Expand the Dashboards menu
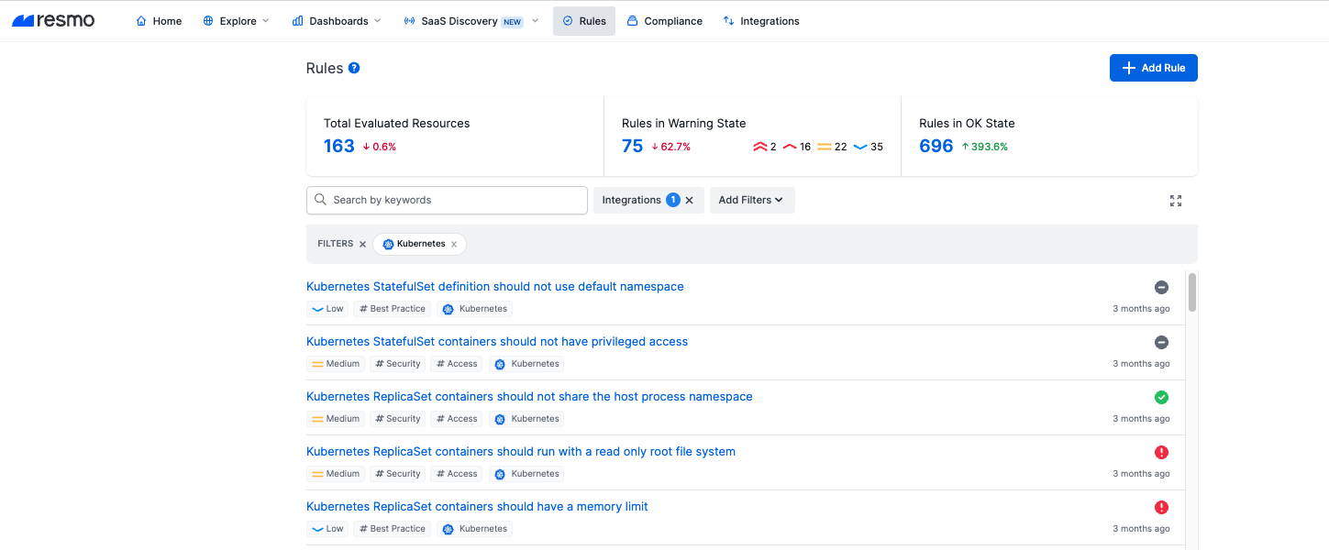This screenshot has width=1329, height=550. (x=337, y=21)
